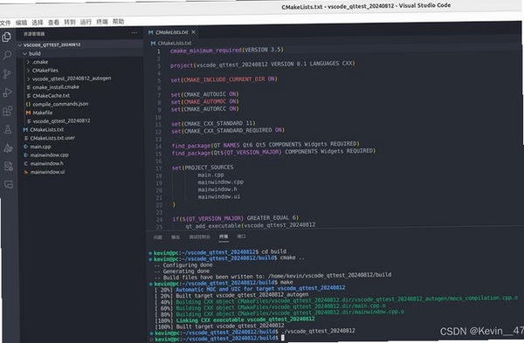Select the CMakeLists.txt editor tab

click(x=172, y=32)
